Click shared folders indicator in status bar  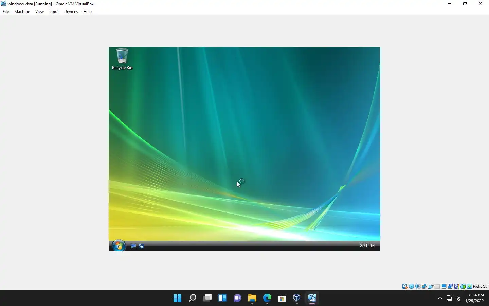click(437, 286)
